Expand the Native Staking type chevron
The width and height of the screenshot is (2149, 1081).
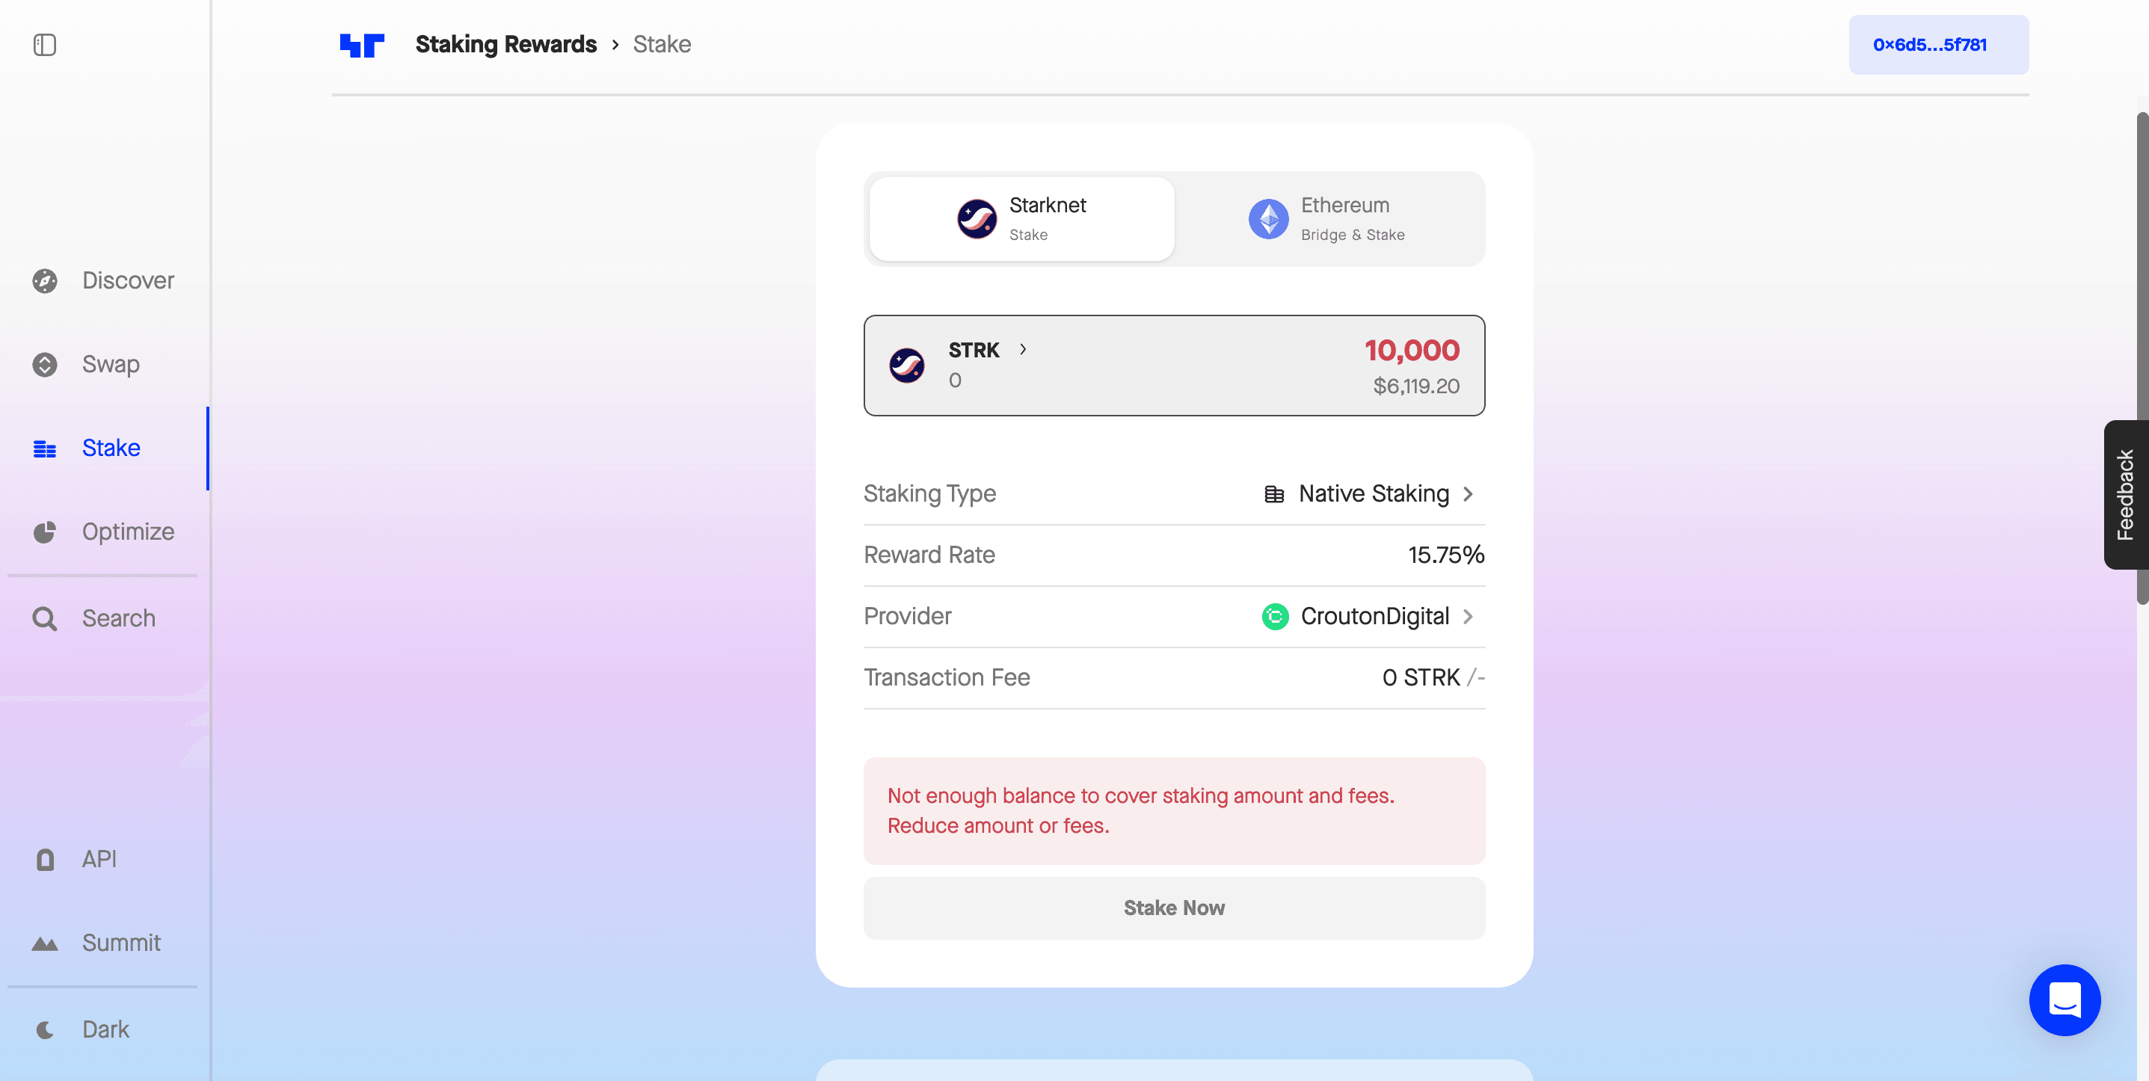click(x=1472, y=493)
